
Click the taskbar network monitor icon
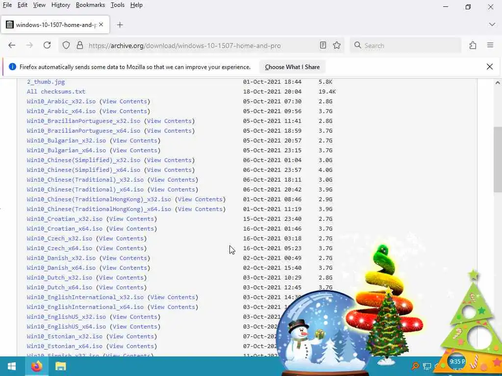tap(427, 366)
